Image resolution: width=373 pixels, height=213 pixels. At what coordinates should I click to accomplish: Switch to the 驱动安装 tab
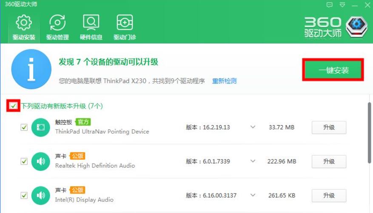24,28
